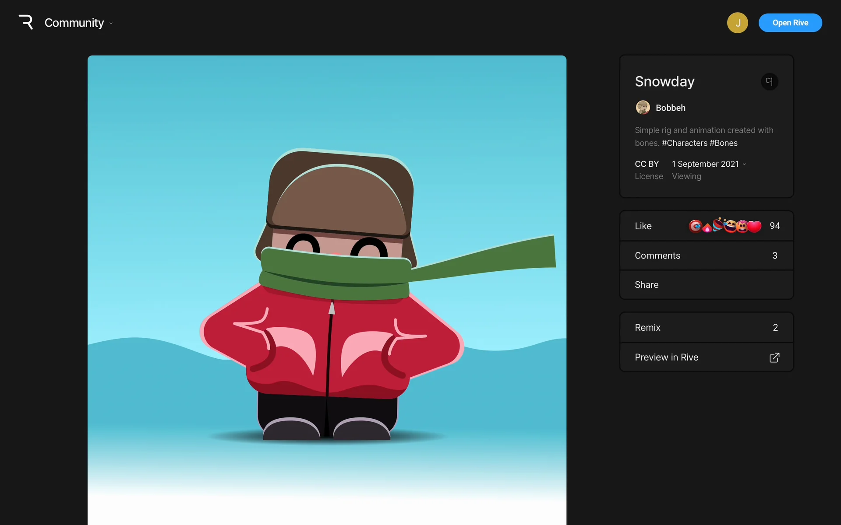Click the external link icon for Preview
The image size is (841, 525).
point(774,357)
